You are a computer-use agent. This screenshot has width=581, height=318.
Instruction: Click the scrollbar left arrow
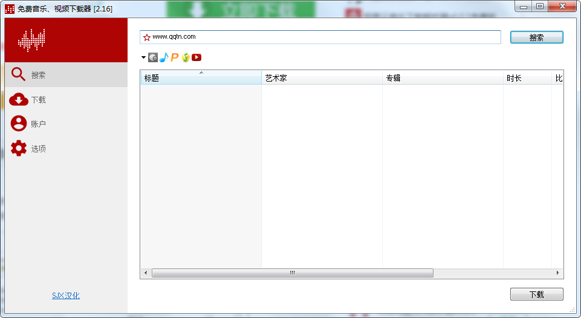pos(146,273)
